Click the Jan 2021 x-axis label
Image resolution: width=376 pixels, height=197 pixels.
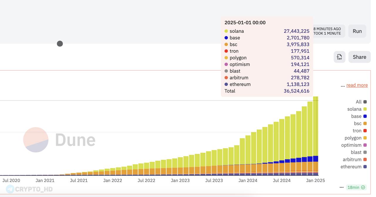tap(45, 181)
